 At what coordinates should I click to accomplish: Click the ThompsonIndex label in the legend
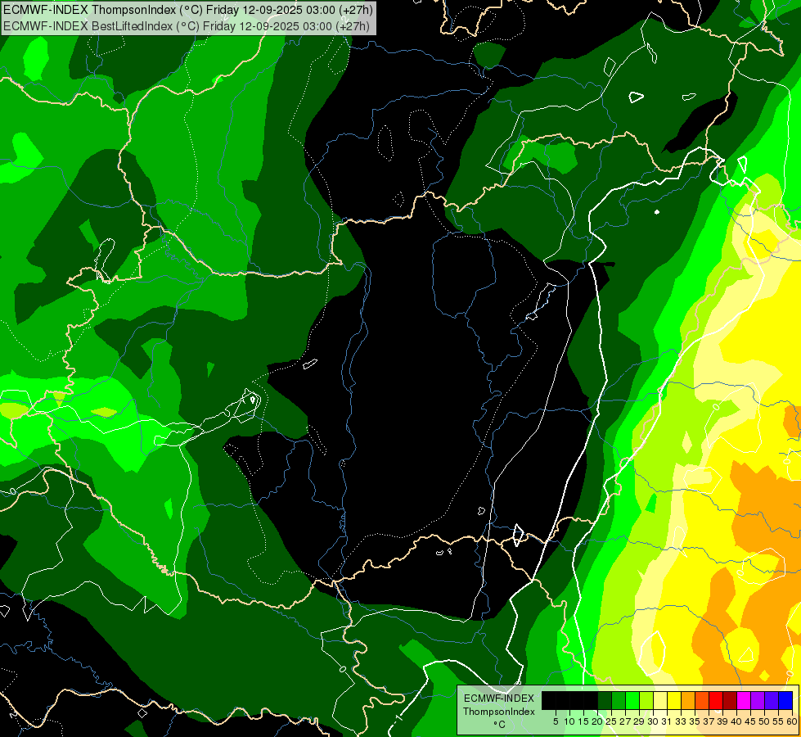pyautogui.click(x=499, y=712)
